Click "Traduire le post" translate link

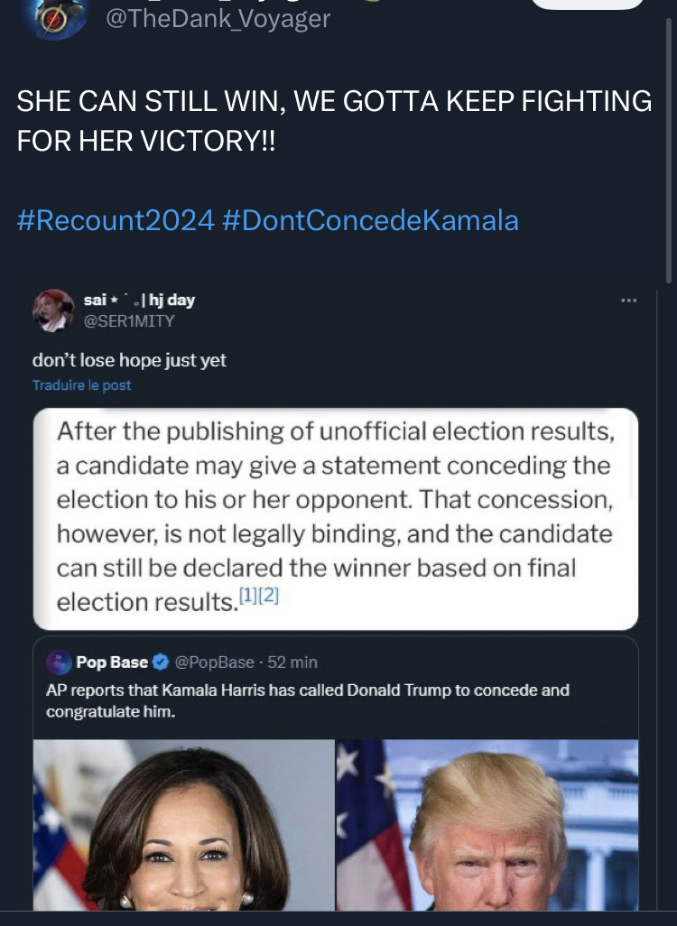click(x=82, y=385)
